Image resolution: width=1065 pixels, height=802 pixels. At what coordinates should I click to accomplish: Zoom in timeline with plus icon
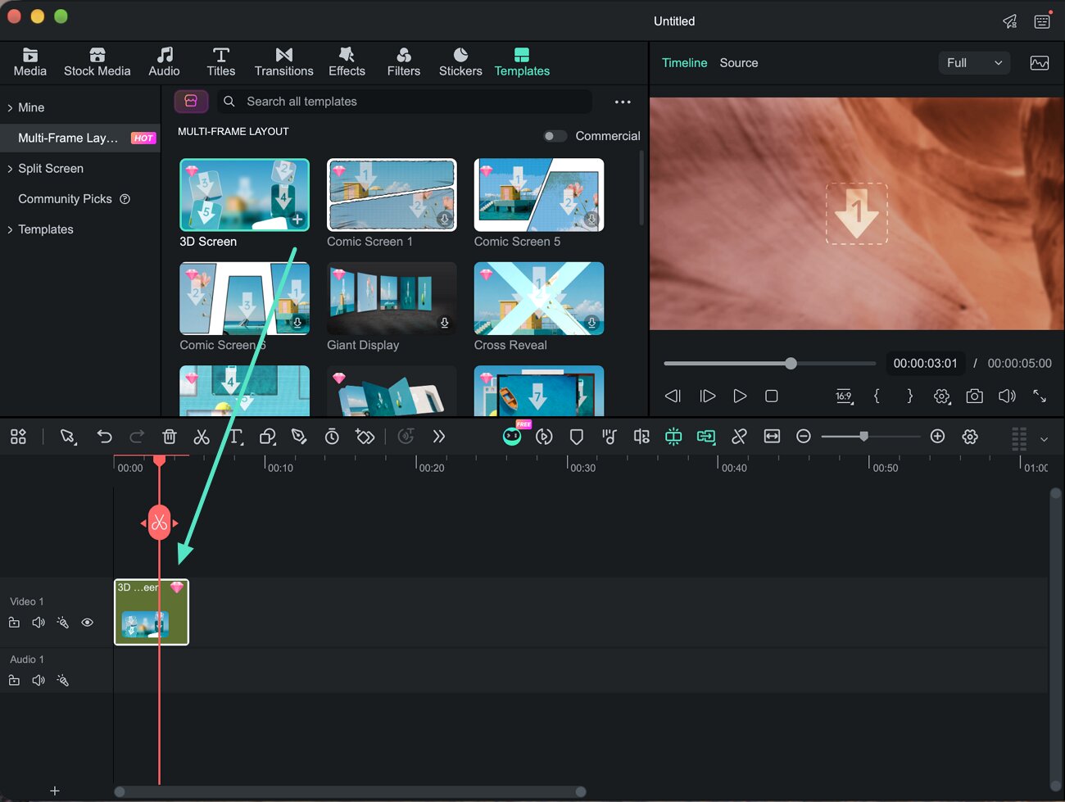[938, 437]
